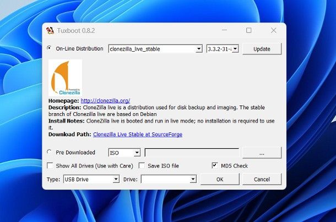Open Clonezilla Live Stable at SourceForge link
Screen dimensions: 336x222
(x=138, y=134)
